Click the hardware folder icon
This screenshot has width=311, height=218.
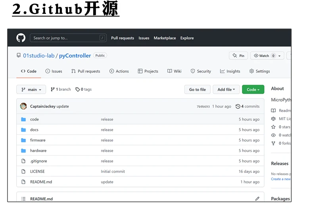point(23,151)
